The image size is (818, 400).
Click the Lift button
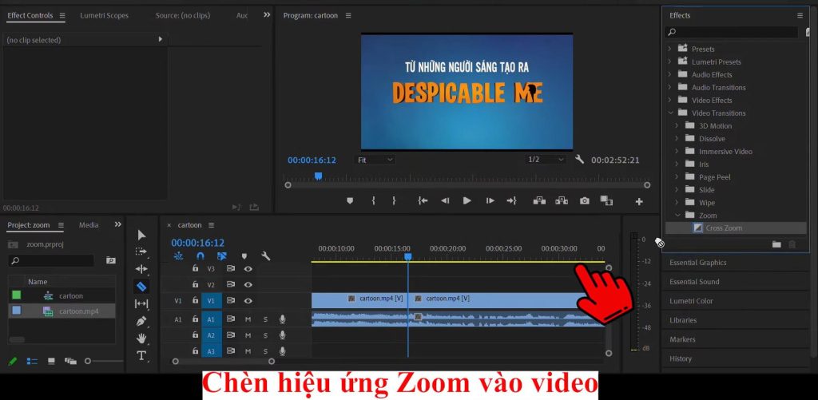pyautogui.click(x=539, y=200)
